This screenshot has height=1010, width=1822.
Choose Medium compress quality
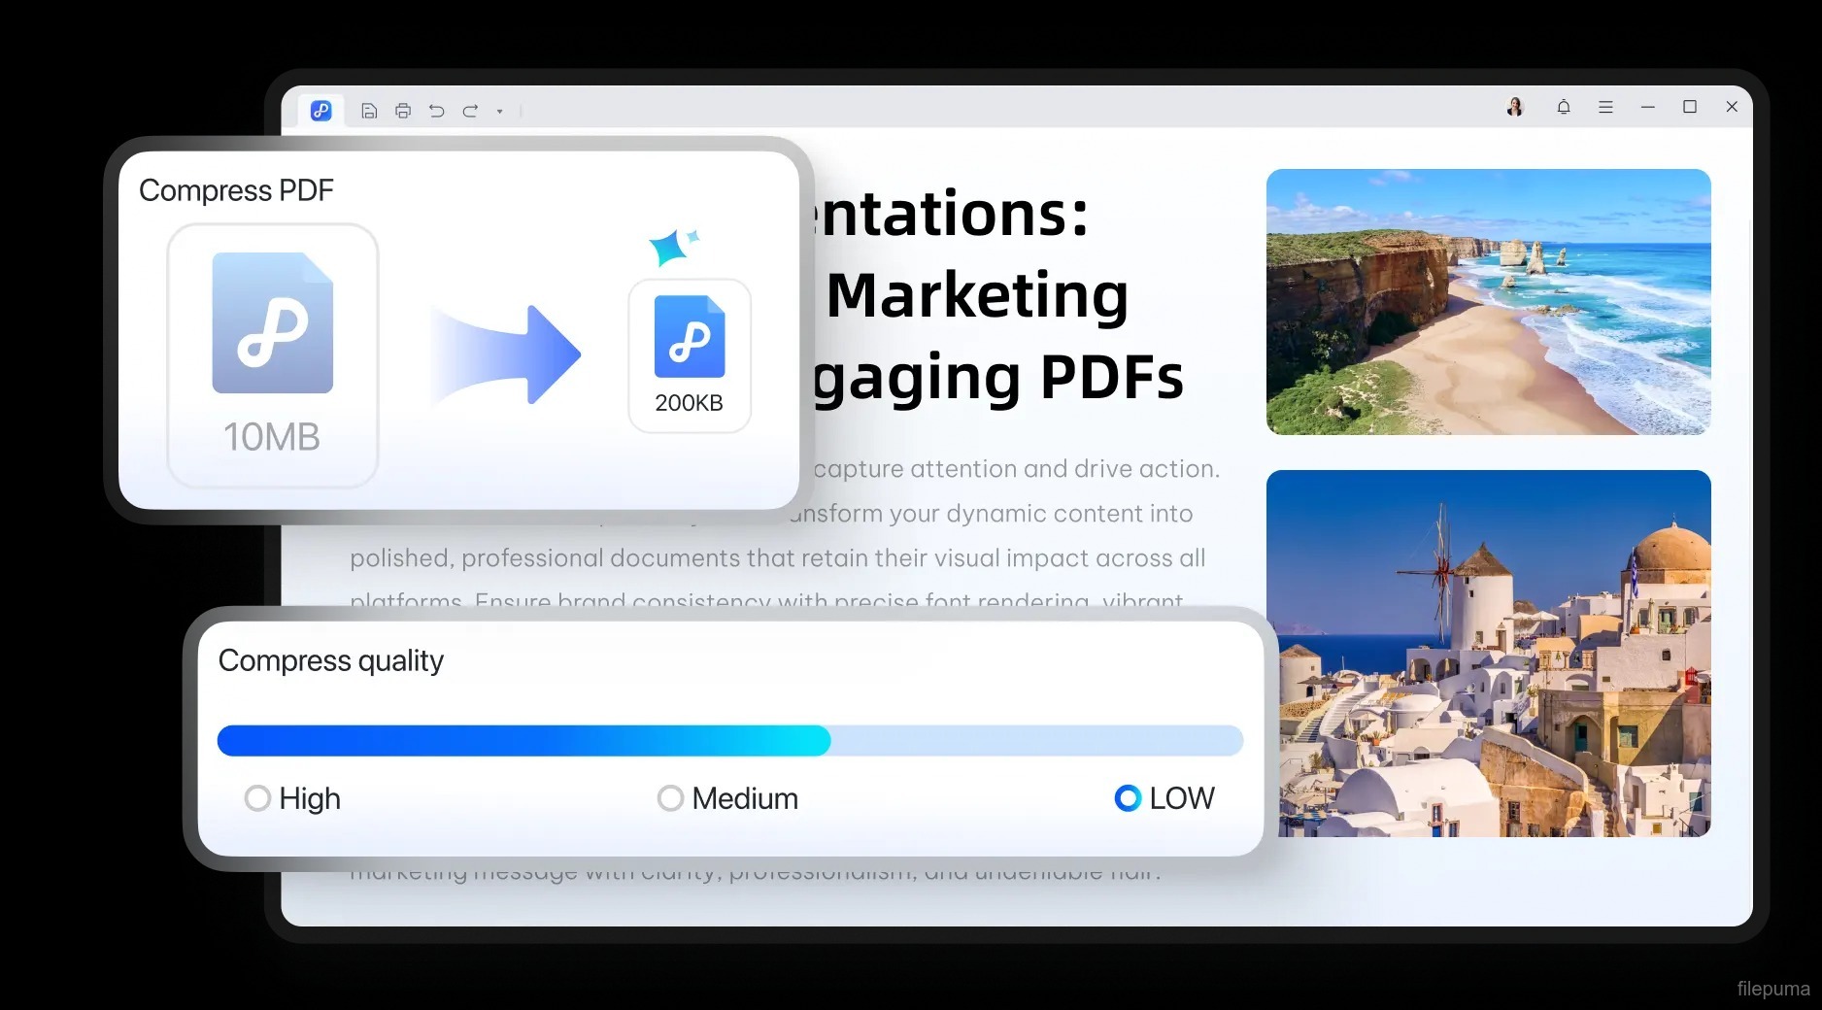click(x=670, y=798)
